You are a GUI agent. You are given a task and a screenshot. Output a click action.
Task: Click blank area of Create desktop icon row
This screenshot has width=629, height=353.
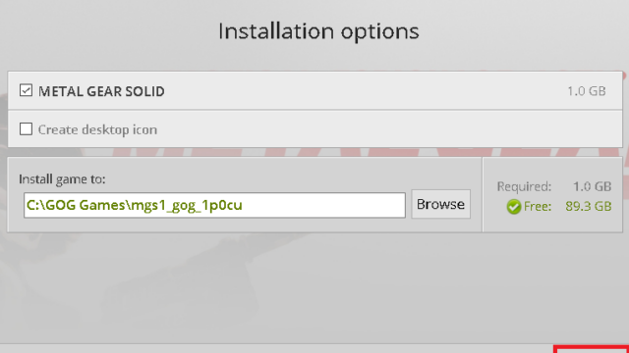pos(389,129)
